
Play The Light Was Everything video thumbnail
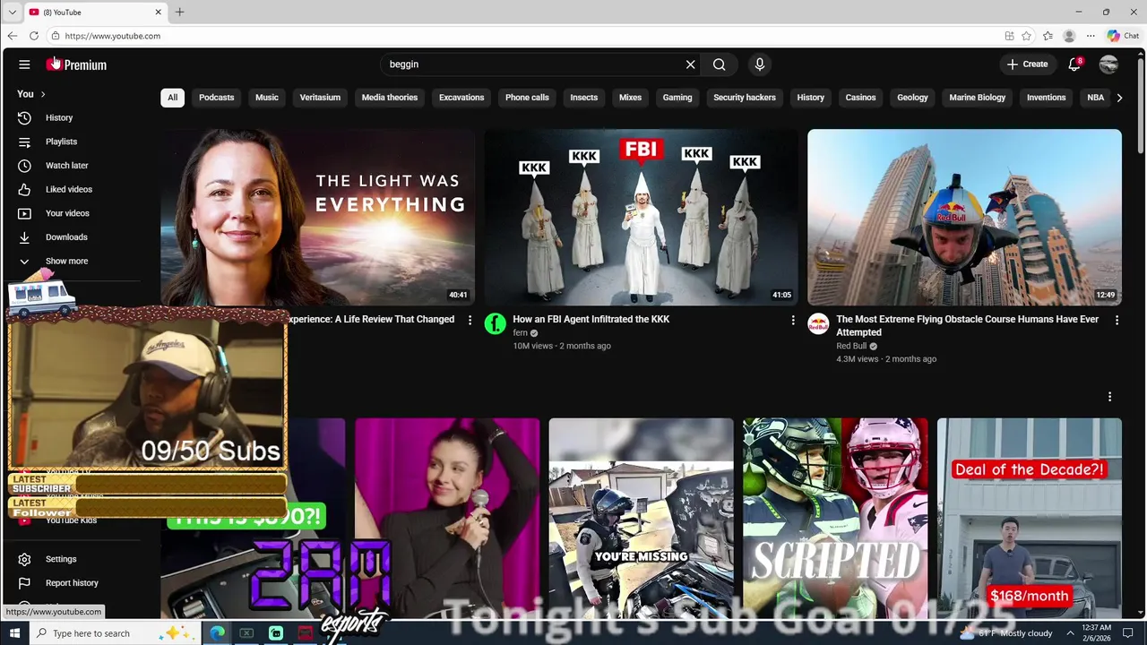pyautogui.click(x=317, y=217)
